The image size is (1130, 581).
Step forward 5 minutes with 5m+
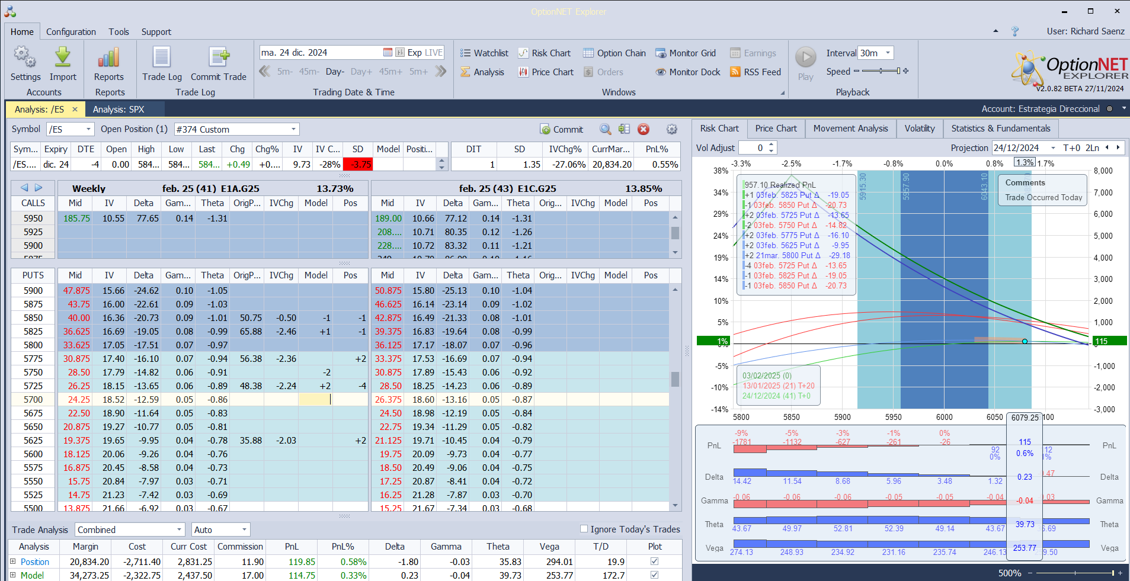[x=418, y=72]
